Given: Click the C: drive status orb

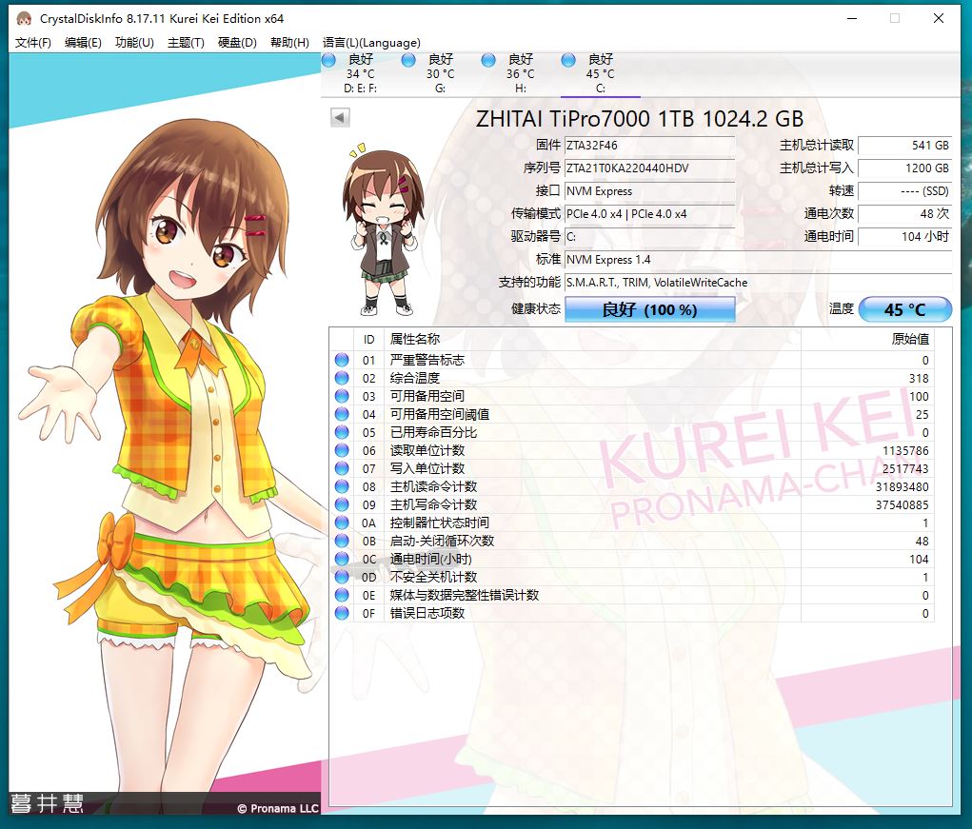Looking at the screenshot, I should (568, 60).
